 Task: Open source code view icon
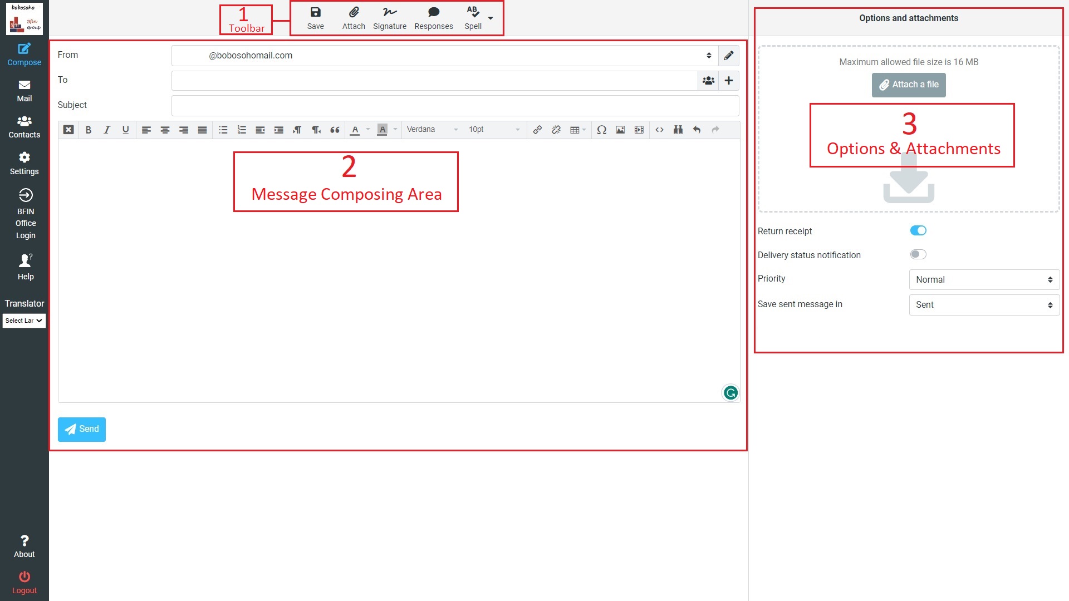click(x=659, y=130)
